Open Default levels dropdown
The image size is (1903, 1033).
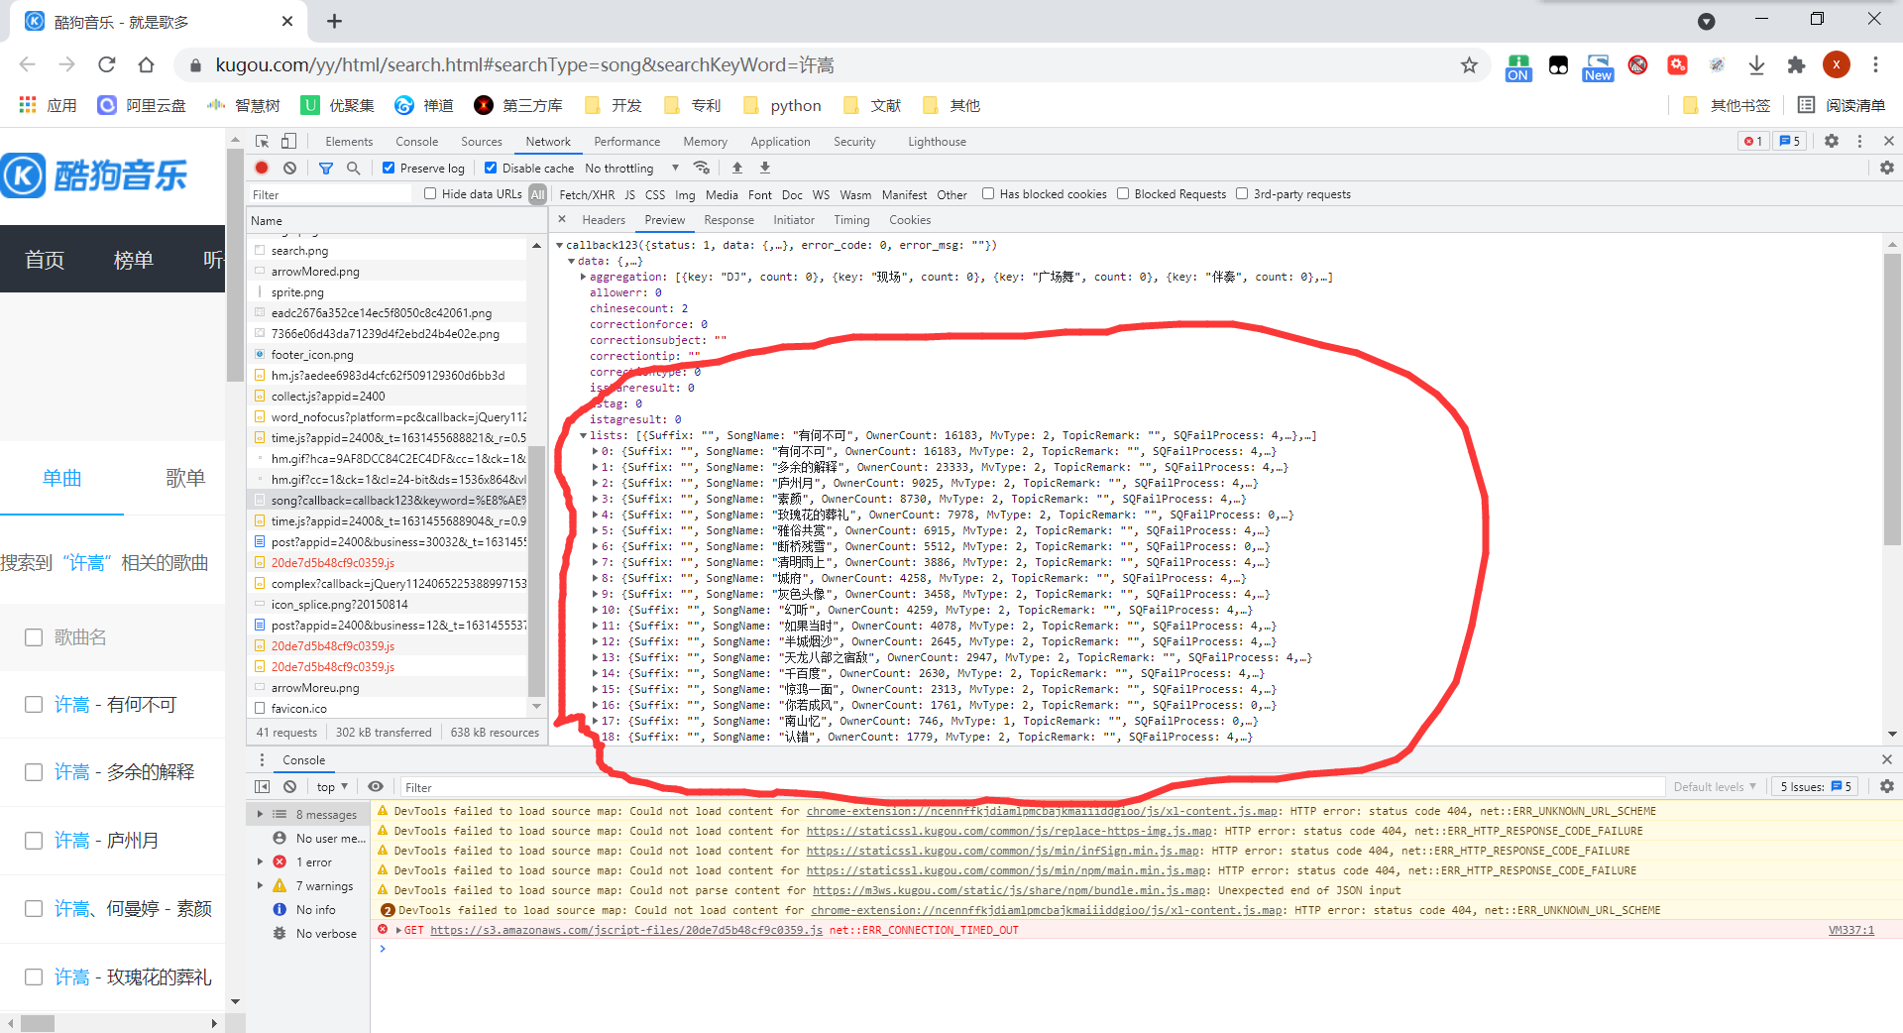click(1715, 786)
